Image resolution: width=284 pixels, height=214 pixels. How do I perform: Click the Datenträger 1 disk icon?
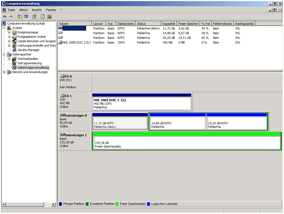[x=62, y=135]
